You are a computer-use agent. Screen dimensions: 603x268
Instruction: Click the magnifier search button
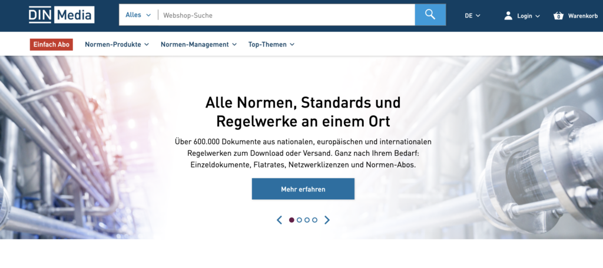point(430,15)
